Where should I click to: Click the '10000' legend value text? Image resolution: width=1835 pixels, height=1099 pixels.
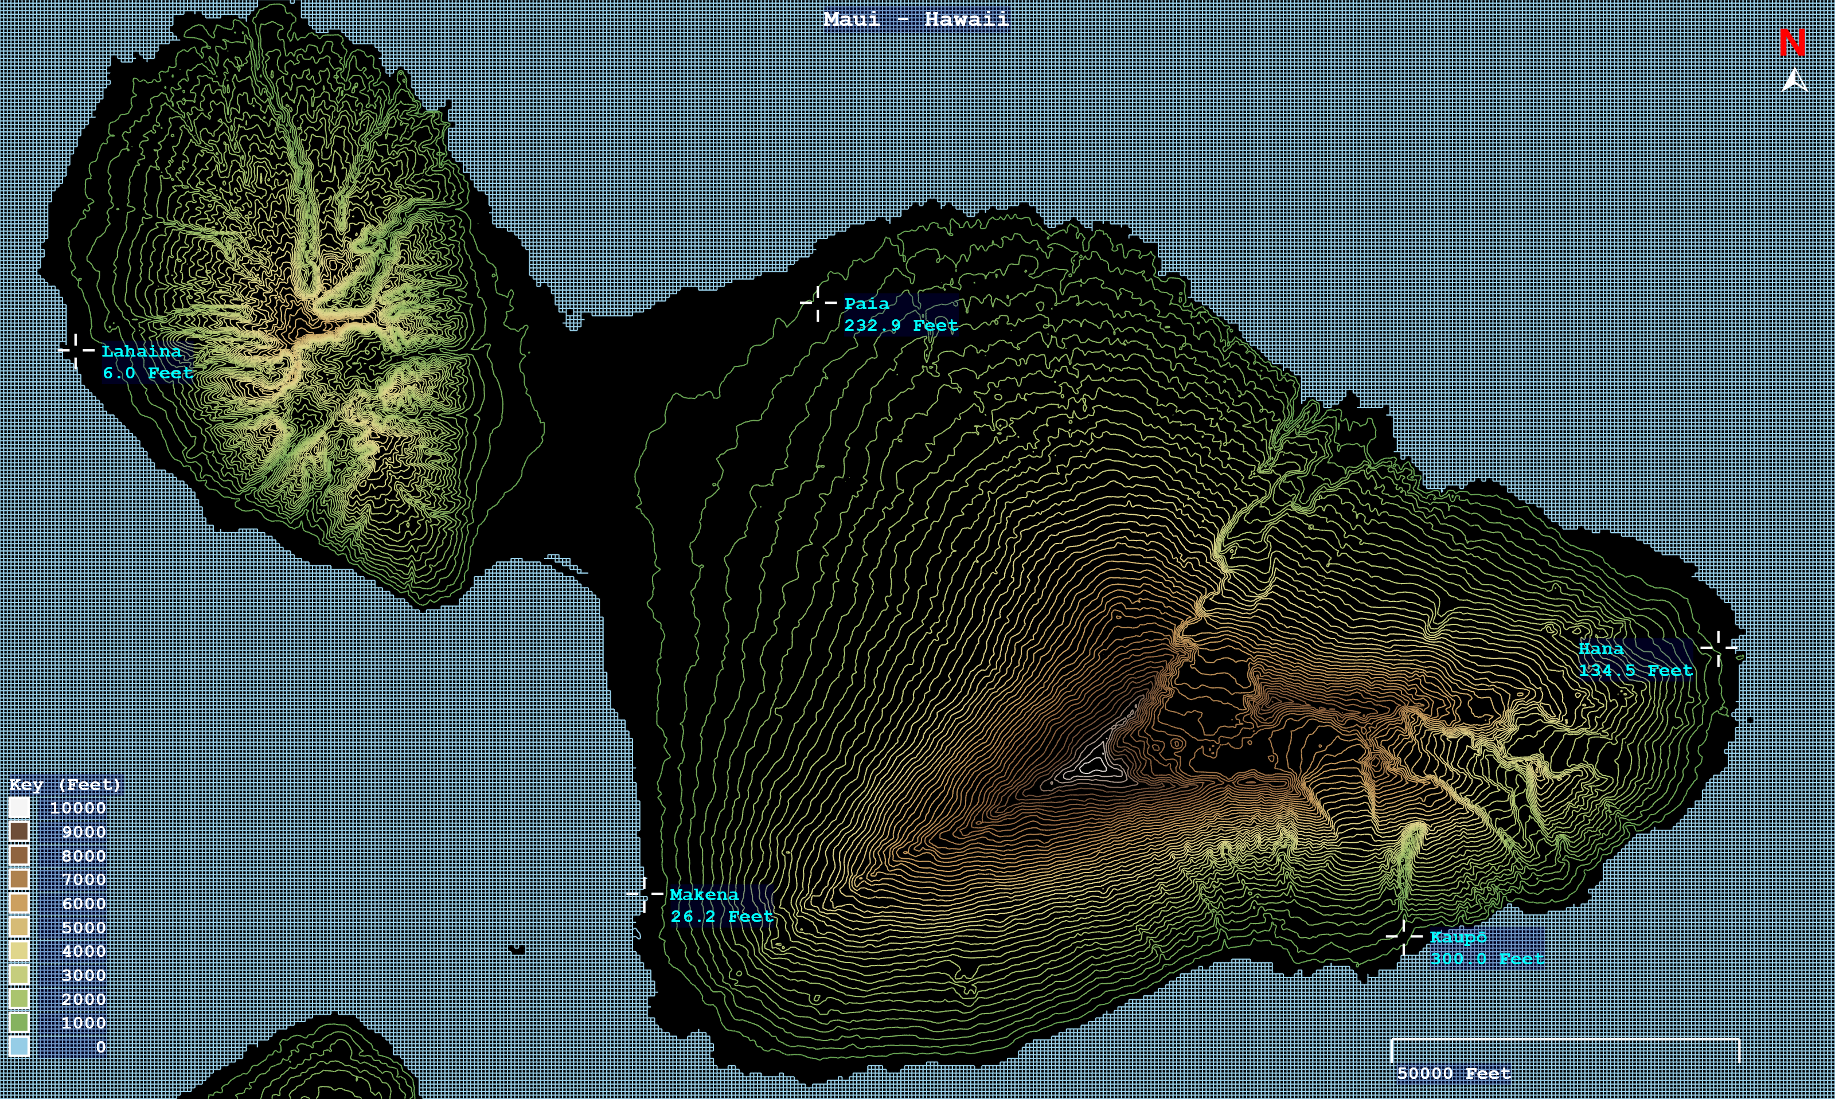78,808
